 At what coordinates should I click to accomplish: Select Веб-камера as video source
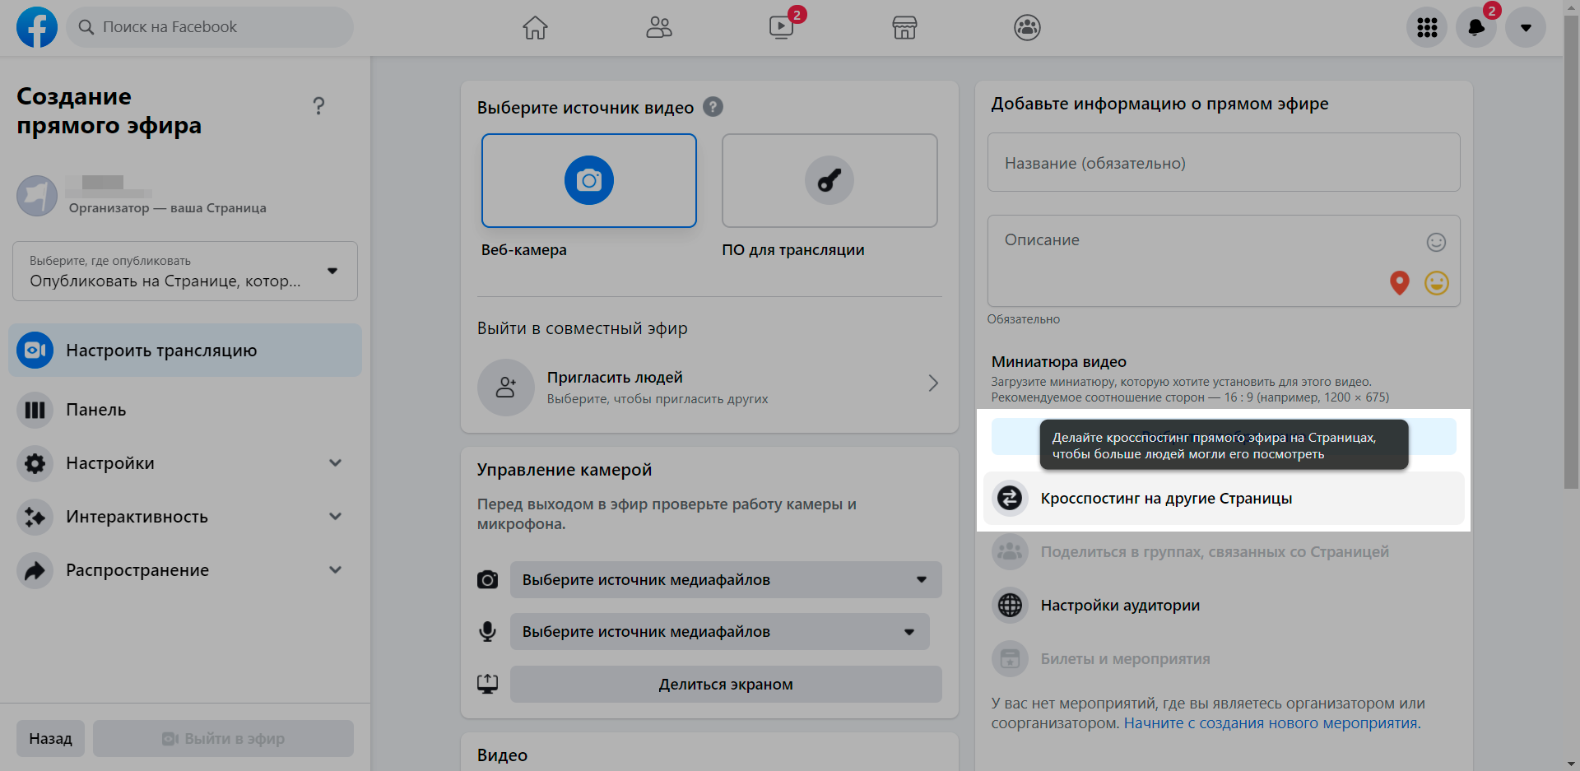[x=589, y=181]
